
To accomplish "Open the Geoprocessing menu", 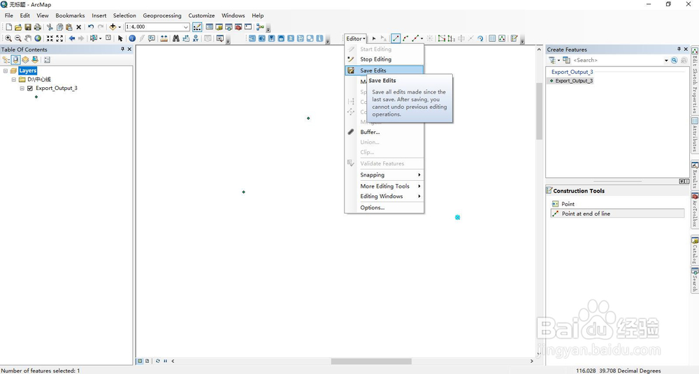I will click(162, 15).
